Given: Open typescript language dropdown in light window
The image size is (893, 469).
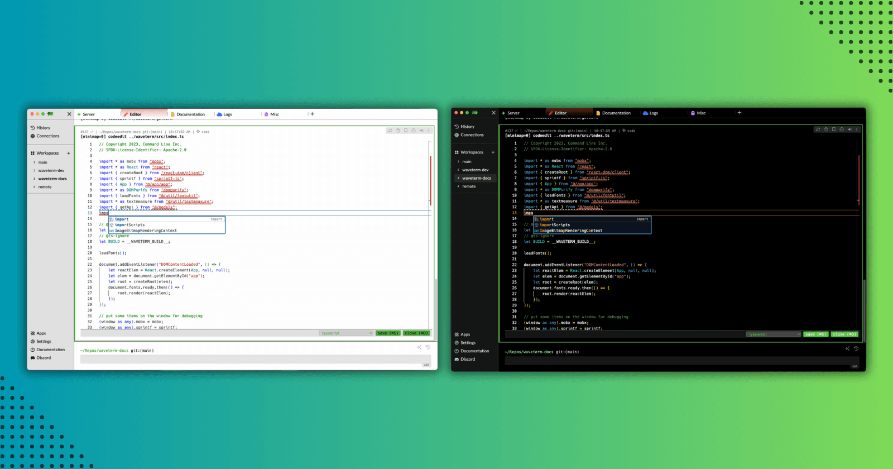Looking at the screenshot, I should pos(347,333).
